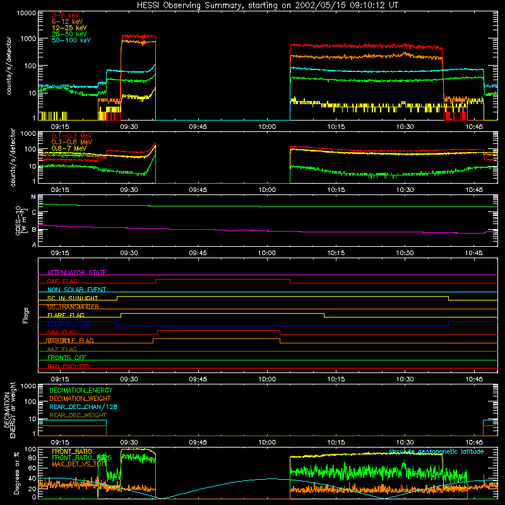
Task: Select the C class tick on GOES panel
Action: [34, 213]
